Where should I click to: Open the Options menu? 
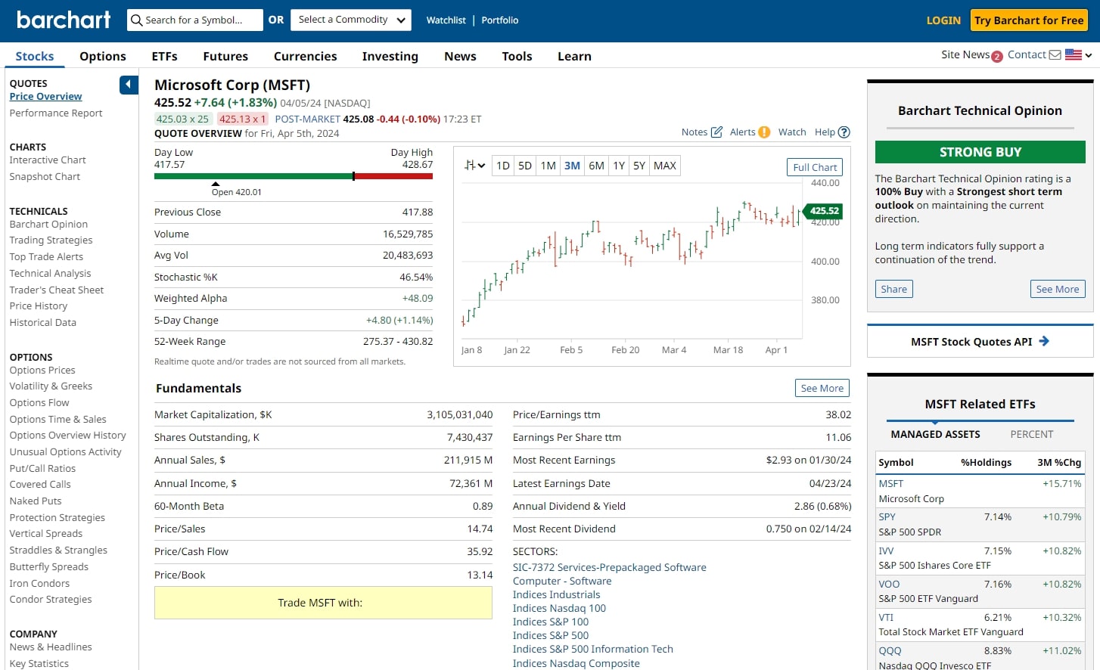pyautogui.click(x=103, y=56)
